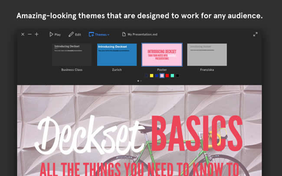Choose the black color swatch

pos(177,76)
